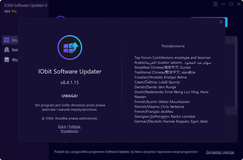The image size is (243, 160).
Task: Click the French: JeuMeu line
Action: click(154, 111)
